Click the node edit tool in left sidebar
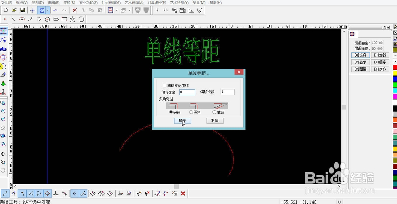The height and width of the screenshot is (204, 397). point(3,40)
